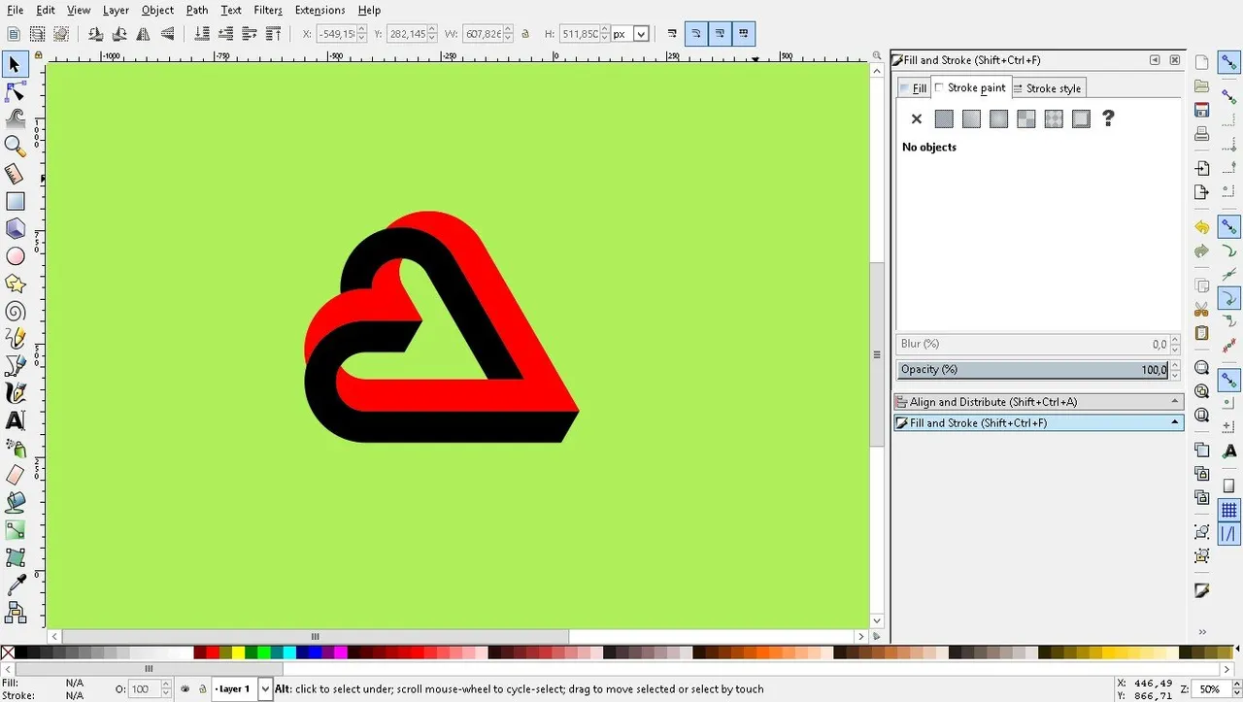Toggle snap to guides button
Image resolution: width=1243 pixels, height=702 pixels.
click(1228, 533)
